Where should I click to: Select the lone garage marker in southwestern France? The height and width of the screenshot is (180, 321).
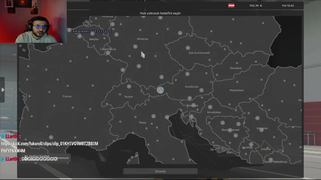pos(51,137)
